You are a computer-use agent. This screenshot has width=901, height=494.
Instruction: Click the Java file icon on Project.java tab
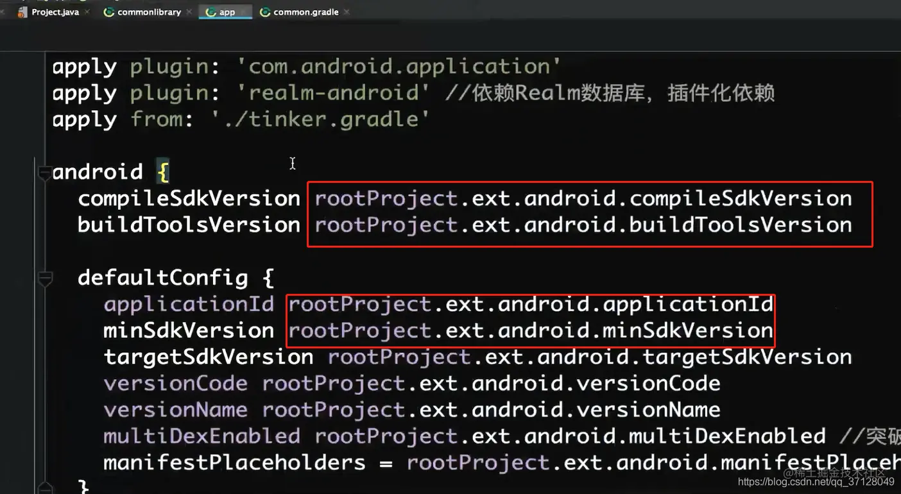[22, 12]
